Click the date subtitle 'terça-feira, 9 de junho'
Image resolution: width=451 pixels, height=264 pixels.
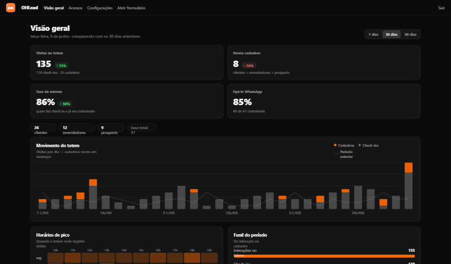coord(50,36)
